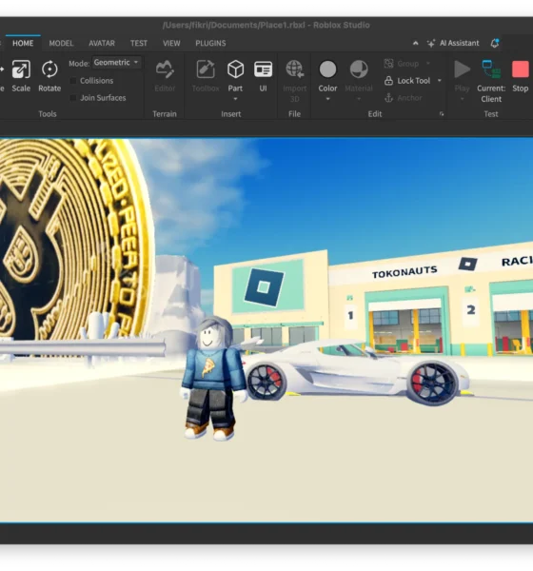Screen dimensions: 533x571
Task: Click the Import 3D icon
Action: (294, 69)
